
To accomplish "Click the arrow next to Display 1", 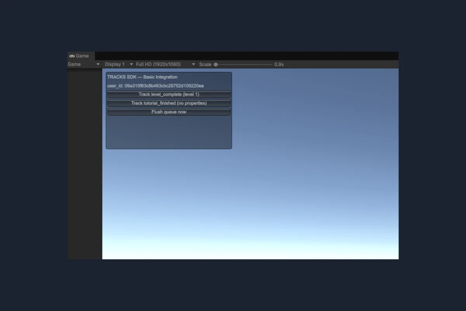I will (131, 64).
